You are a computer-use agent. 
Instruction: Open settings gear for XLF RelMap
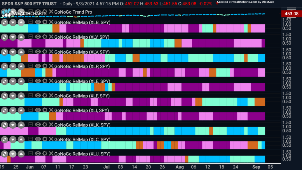tap(45, 95)
